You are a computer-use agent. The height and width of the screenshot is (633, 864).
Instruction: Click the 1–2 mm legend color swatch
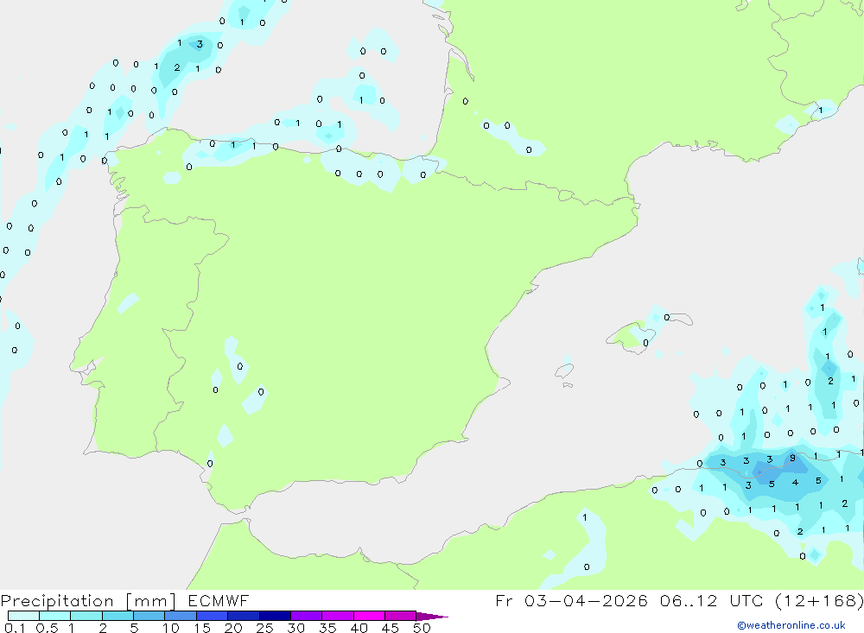(x=86, y=616)
